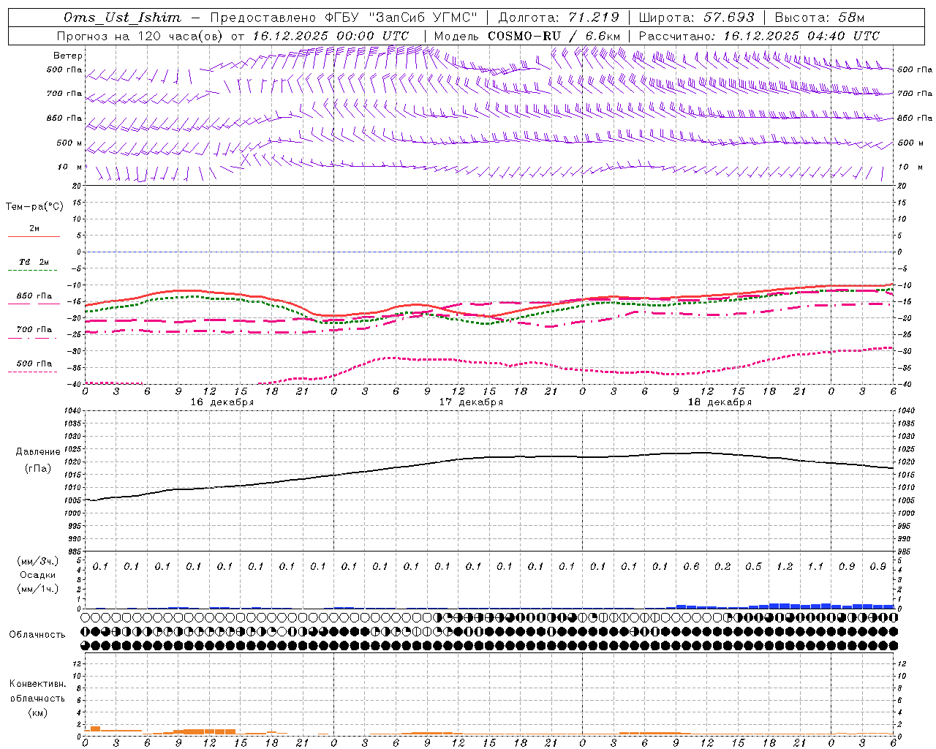Image resolution: width=936 pixels, height=749 pixels.
Task: Click the 18 декабря date label
Action: click(x=720, y=402)
